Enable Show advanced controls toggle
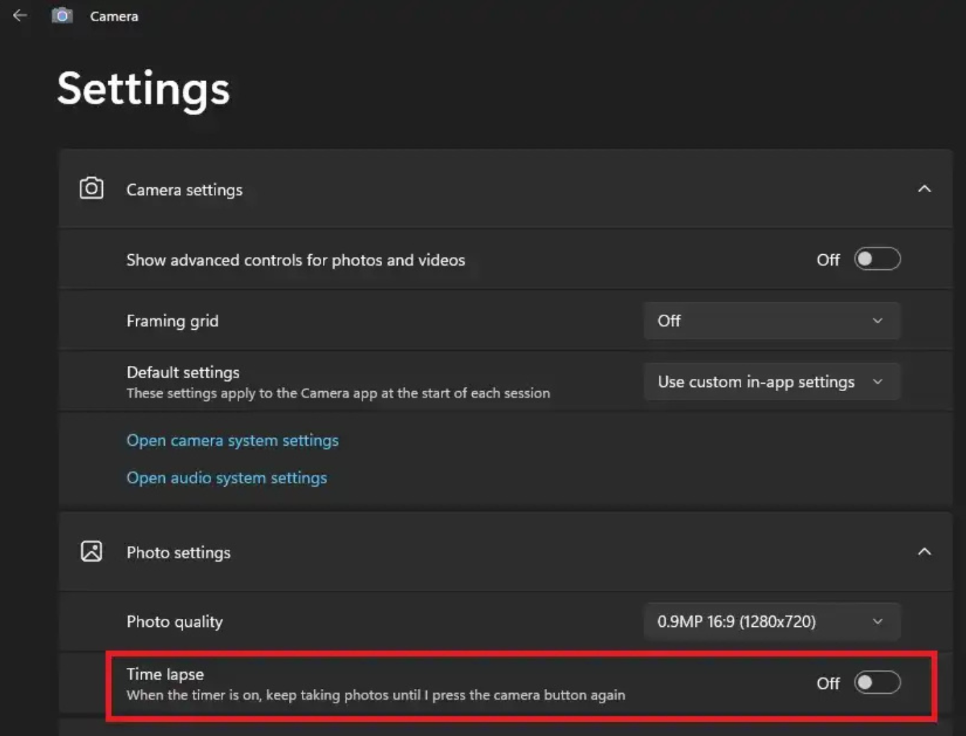This screenshot has width=966, height=736. click(x=877, y=260)
